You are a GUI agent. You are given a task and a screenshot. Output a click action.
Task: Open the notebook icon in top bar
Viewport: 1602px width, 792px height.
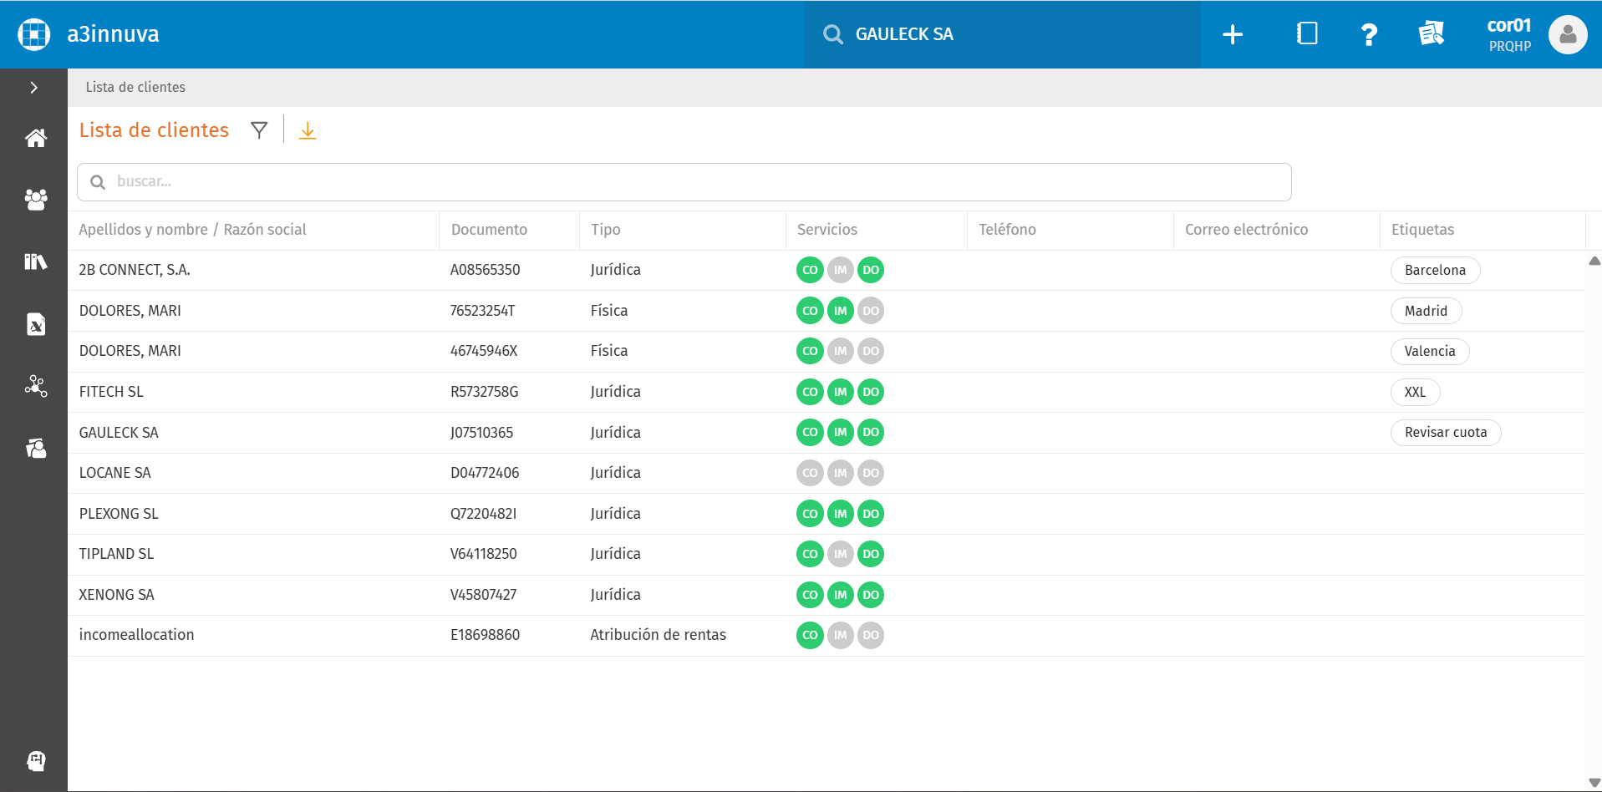coord(1307,33)
